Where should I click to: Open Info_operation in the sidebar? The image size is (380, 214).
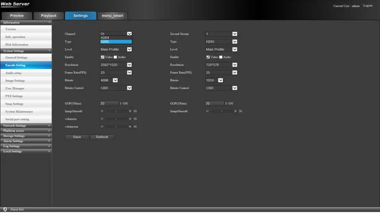(26, 37)
